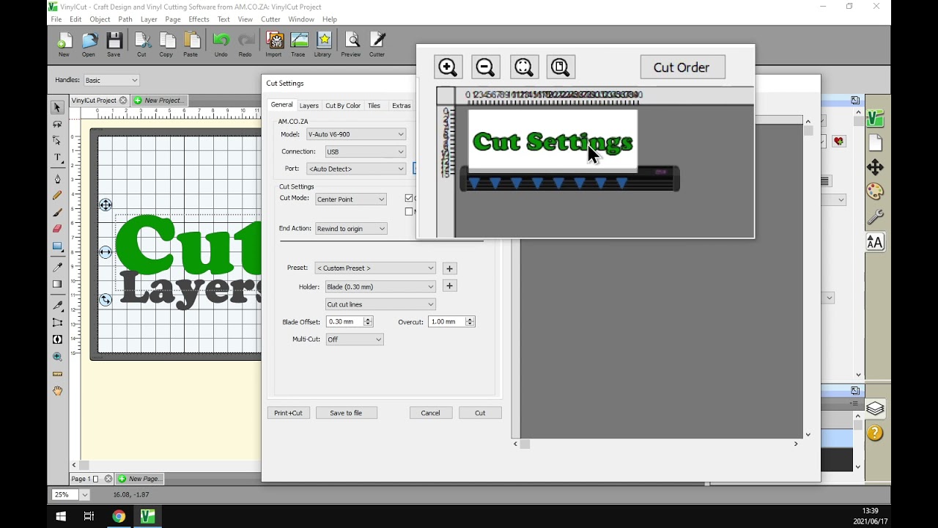The height and width of the screenshot is (528, 938).
Task: Open the move/position panel icon in sidebar
Action: coord(875,167)
